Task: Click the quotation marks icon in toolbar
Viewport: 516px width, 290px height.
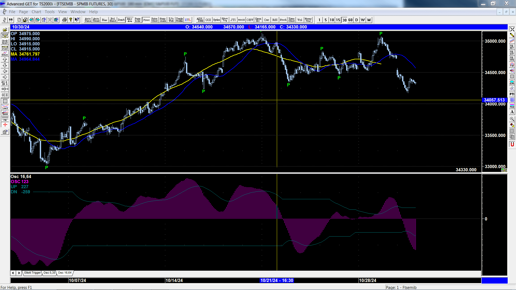Action: click(11, 20)
